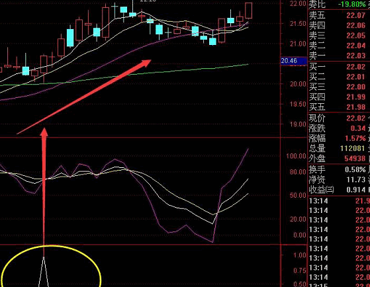Click the 0.75 label on bottom axis

pyautogui.click(x=300, y=270)
